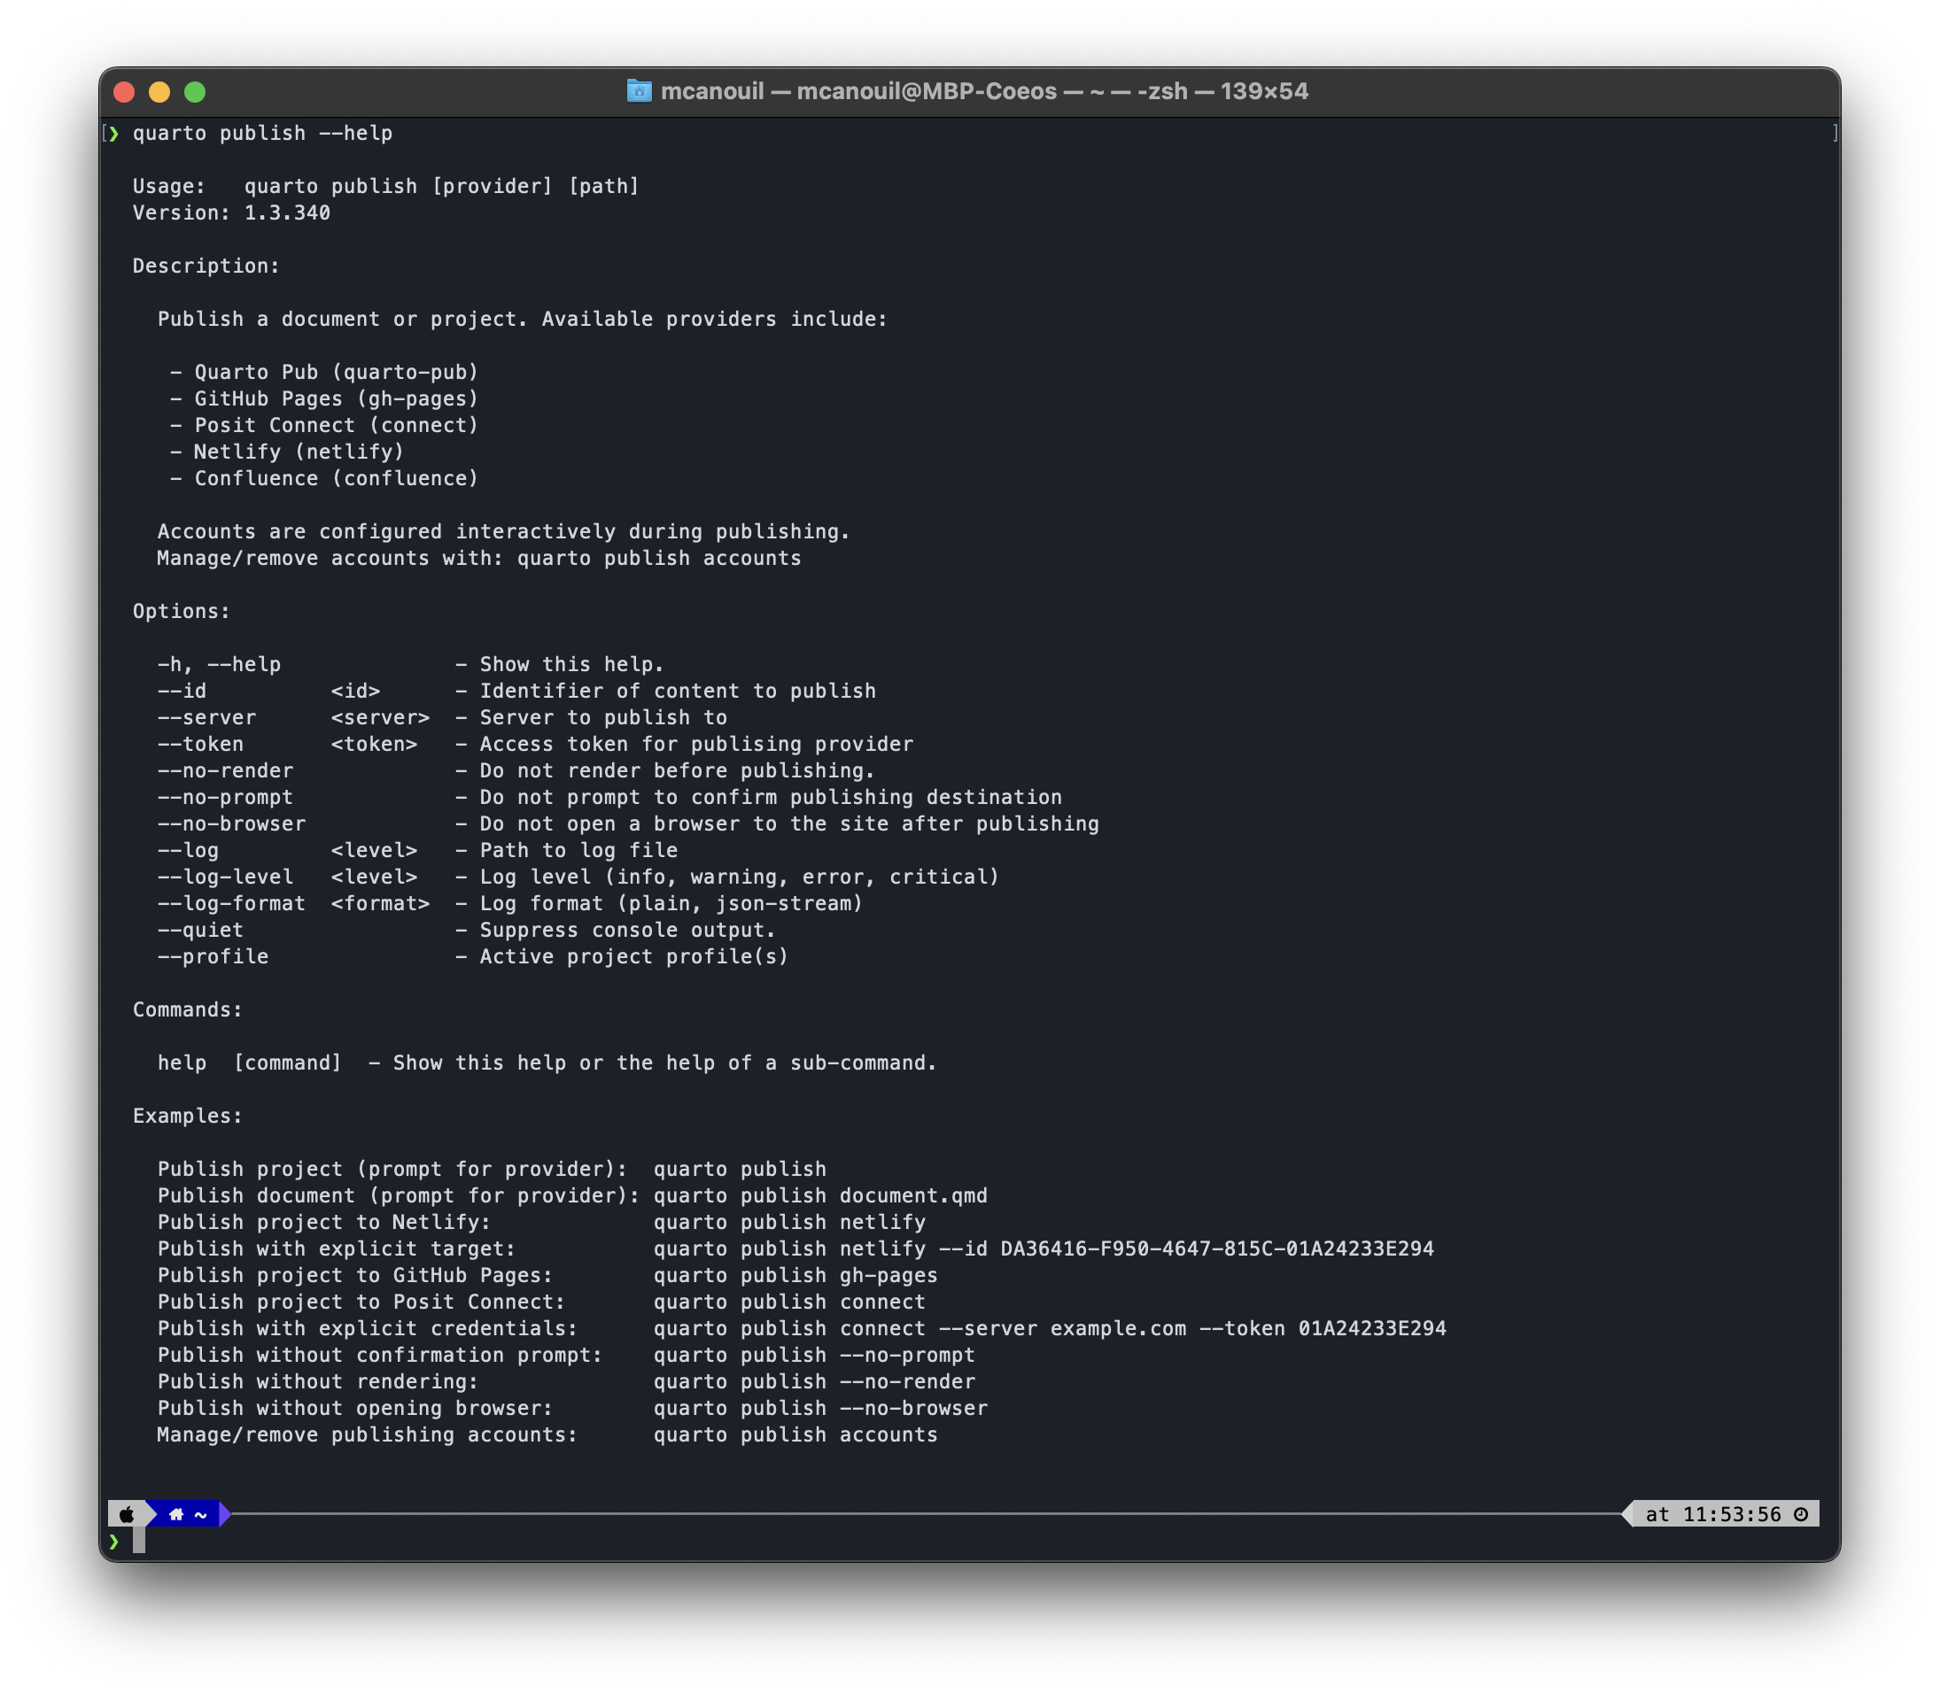Click the '--log' option with Path to log file

click(x=188, y=850)
